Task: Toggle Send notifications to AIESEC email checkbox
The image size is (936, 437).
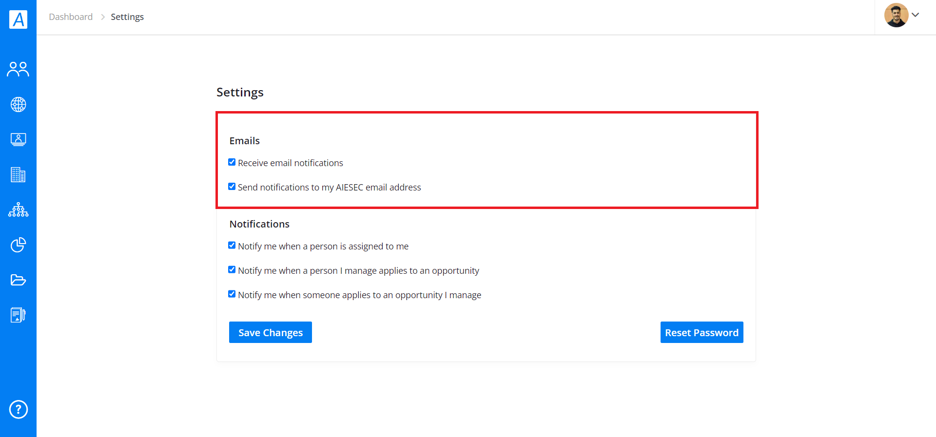Action: [x=232, y=187]
